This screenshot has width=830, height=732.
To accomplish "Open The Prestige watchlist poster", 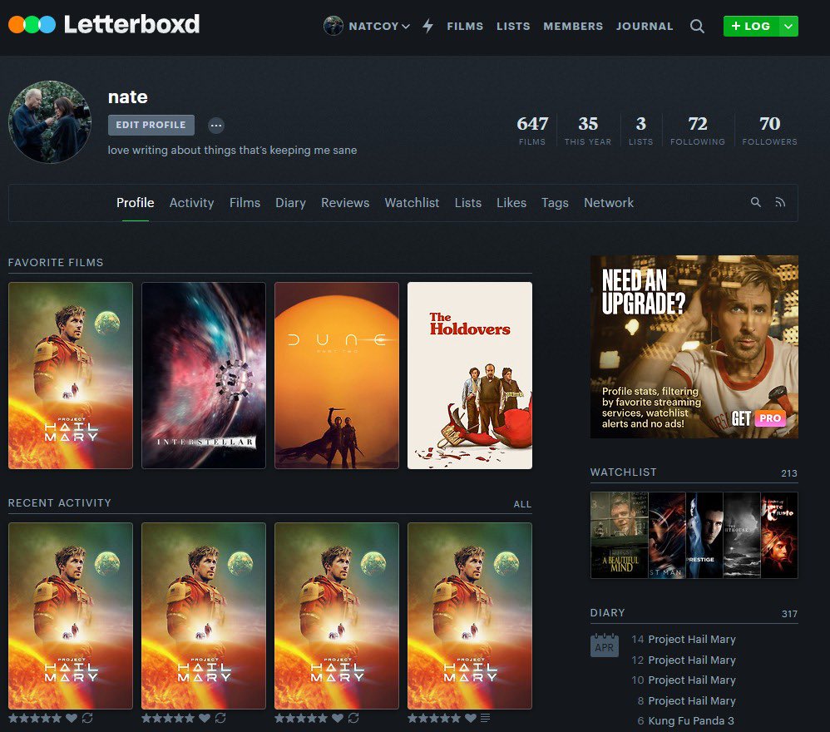I will 704,535.
